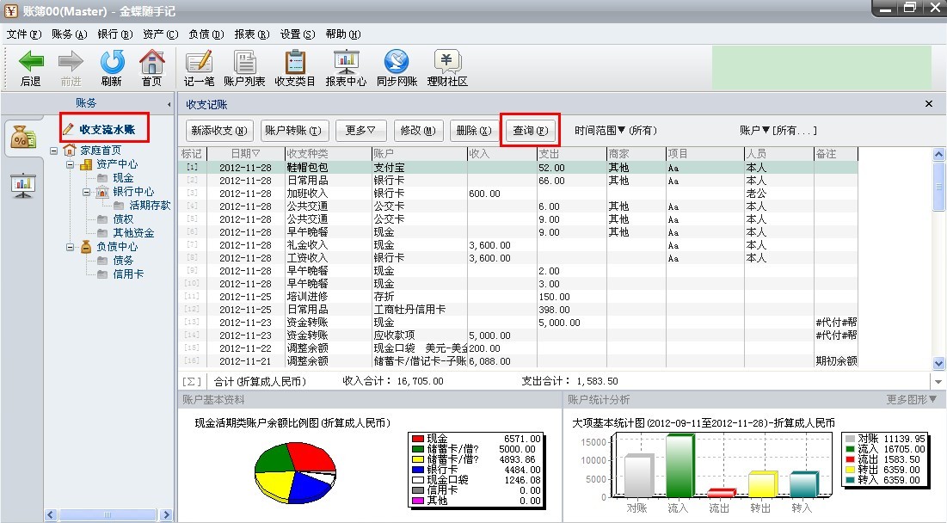The height and width of the screenshot is (523, 947).
Task: Open the 收支类目 categories icon
Action: (295, 62)
